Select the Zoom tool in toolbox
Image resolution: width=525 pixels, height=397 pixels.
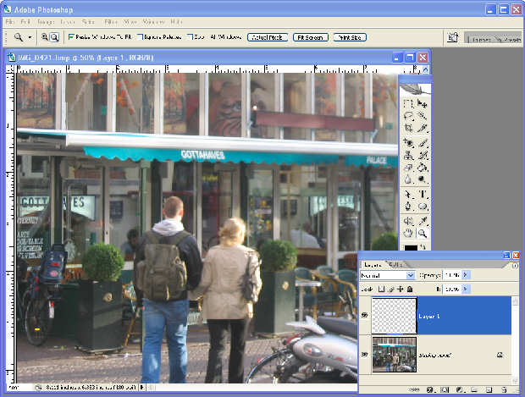click(422, 233)
